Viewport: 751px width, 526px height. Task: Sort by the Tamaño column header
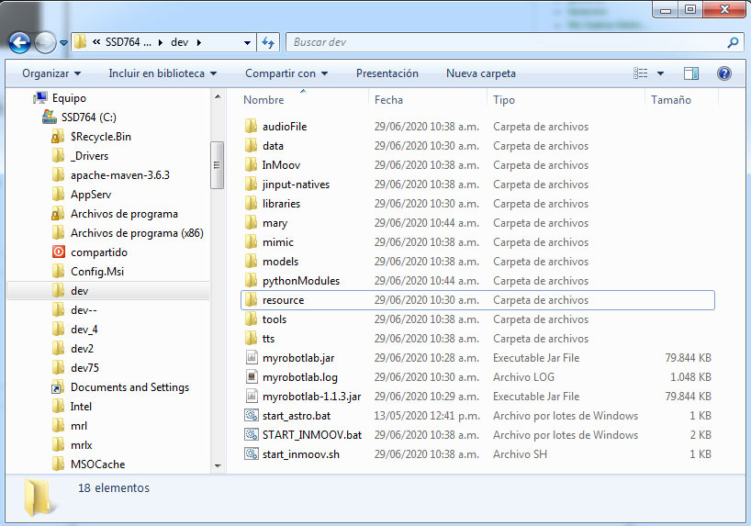pyautogui.click(x=670, y=100)
